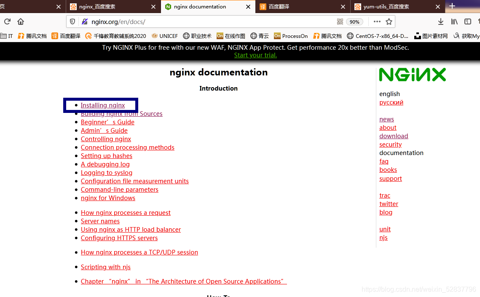Switch language to русский
Viewport: 480px width, 297px height.
[x=391, y=102]
